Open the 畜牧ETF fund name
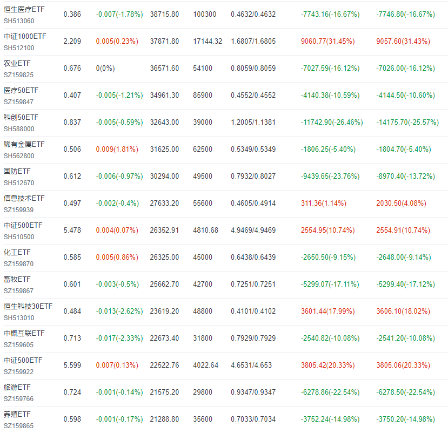 (x=17, y=279)
